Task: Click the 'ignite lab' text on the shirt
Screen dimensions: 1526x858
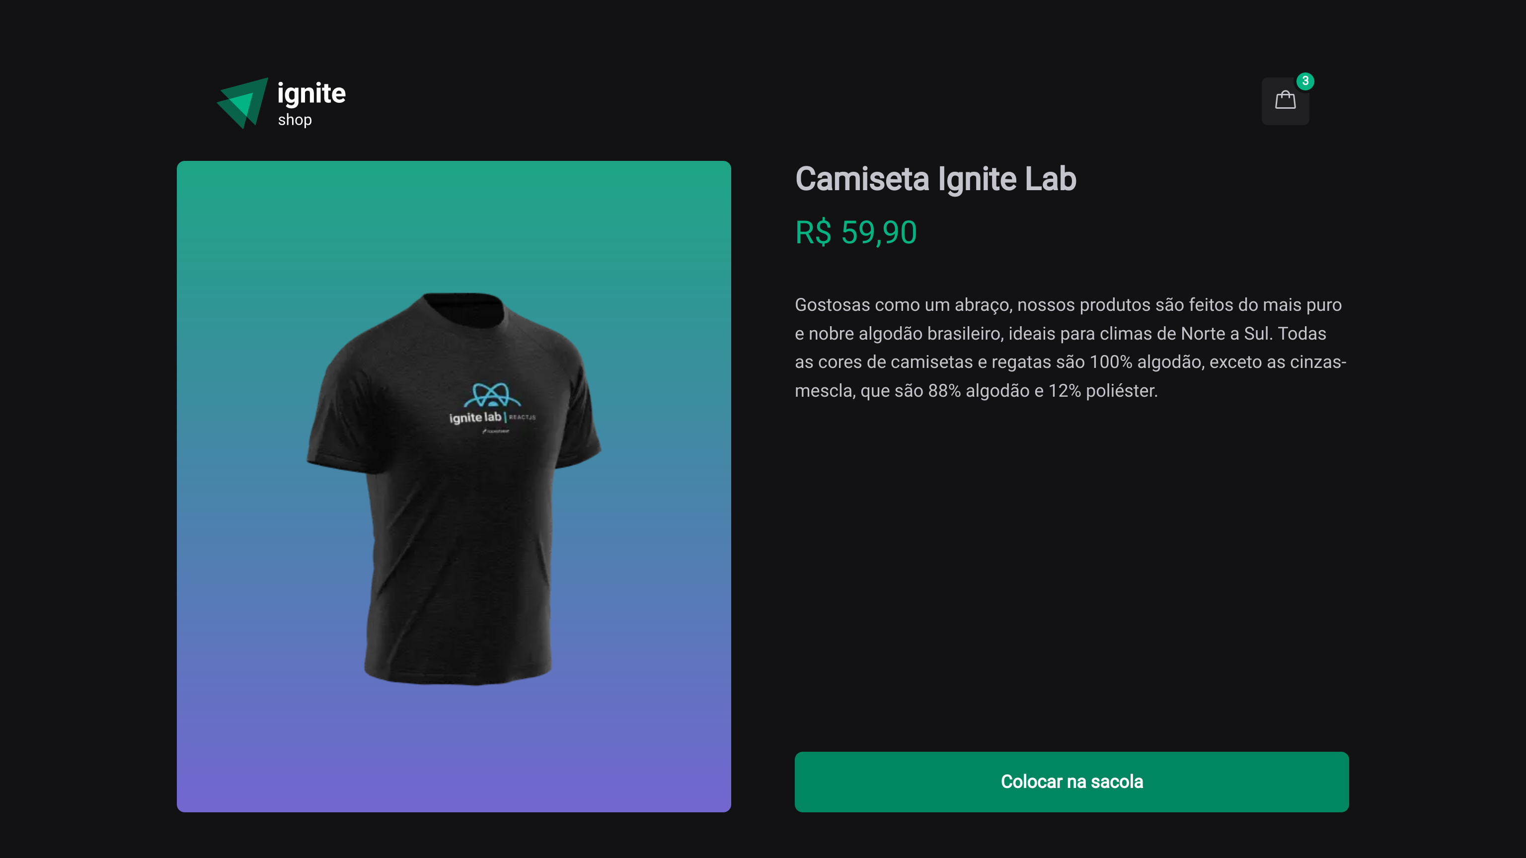Action: [x=475, y=418]
